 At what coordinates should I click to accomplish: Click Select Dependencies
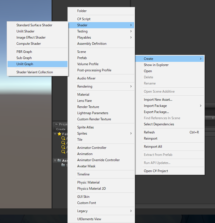click(170, 124)
